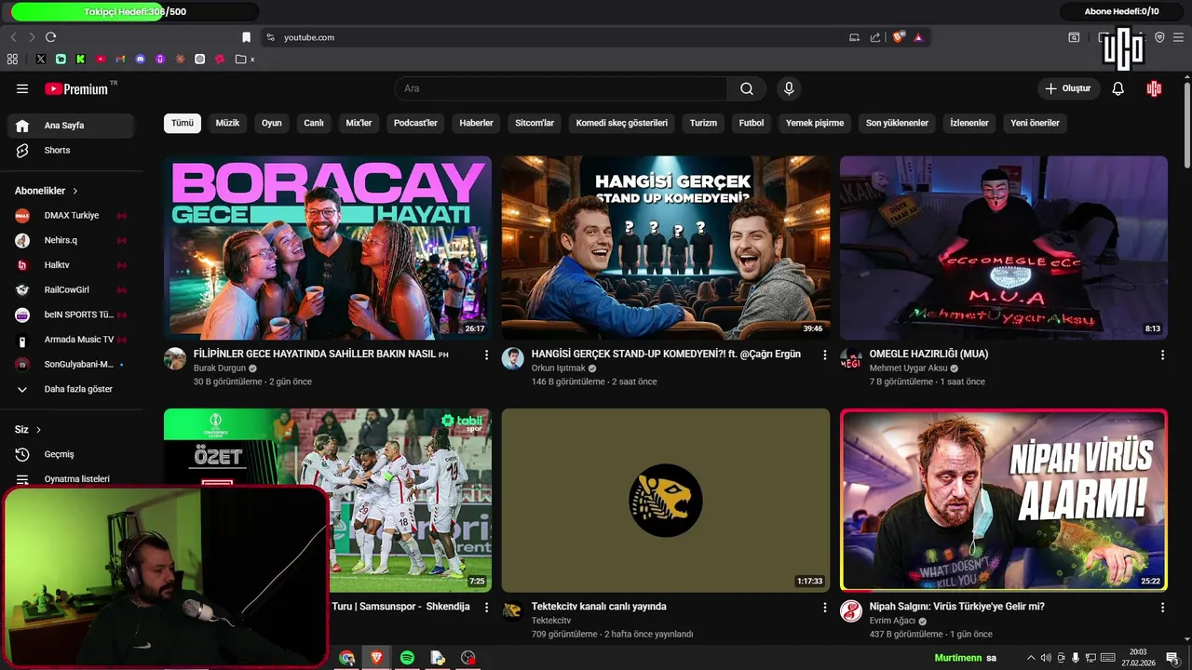The height and width of the screenshot is (670, 1192).
Task: Click into the Ara search field
Action: point(561,88)
